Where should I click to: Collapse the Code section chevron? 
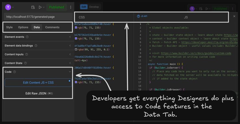pos(70,72)
